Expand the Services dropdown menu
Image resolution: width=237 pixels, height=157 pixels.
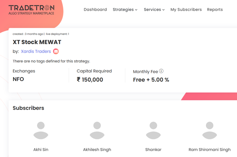tap(154, 9)
